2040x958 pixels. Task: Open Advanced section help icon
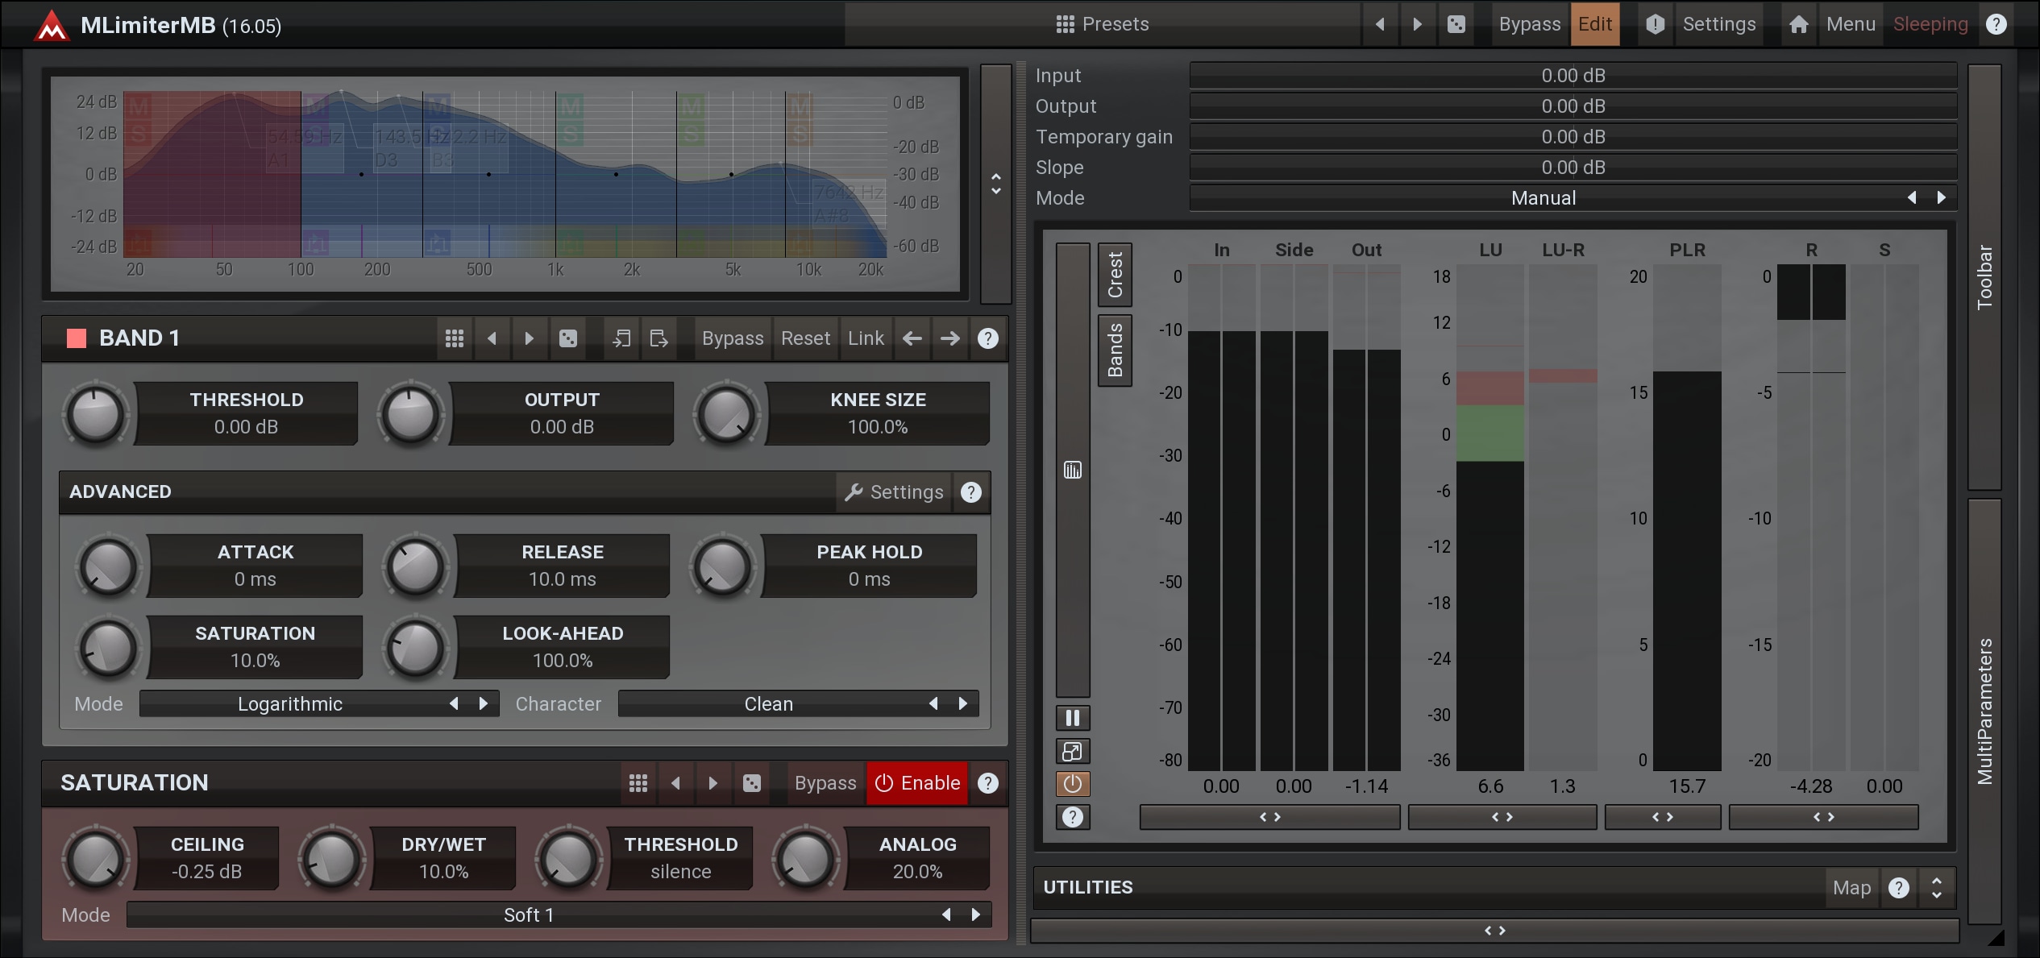[971, 492]
